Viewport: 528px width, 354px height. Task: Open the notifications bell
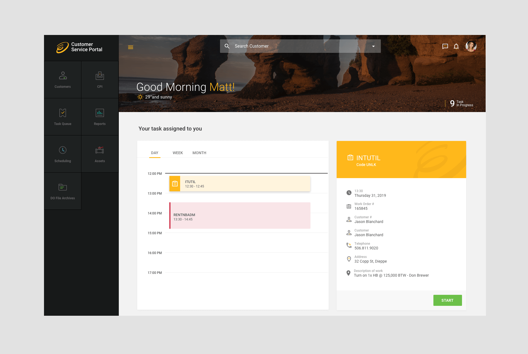[x=456, y=46]
